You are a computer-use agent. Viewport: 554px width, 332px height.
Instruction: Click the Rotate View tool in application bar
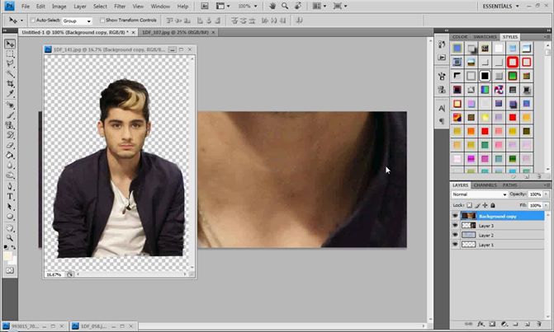[x=298, y=6]
